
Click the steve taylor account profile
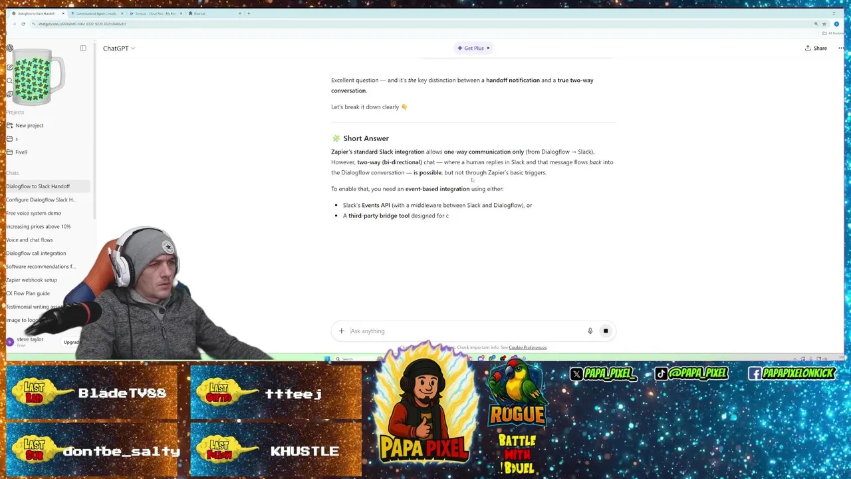pos(27,341)
